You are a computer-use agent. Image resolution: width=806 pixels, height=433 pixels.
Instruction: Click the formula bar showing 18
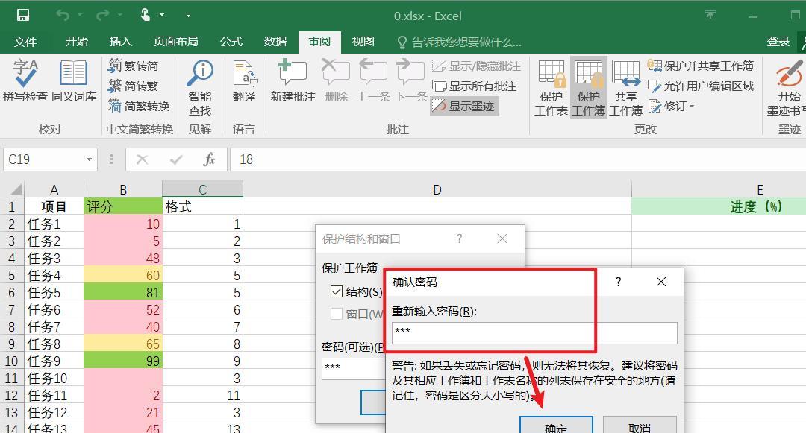click(x=518, y=159)
